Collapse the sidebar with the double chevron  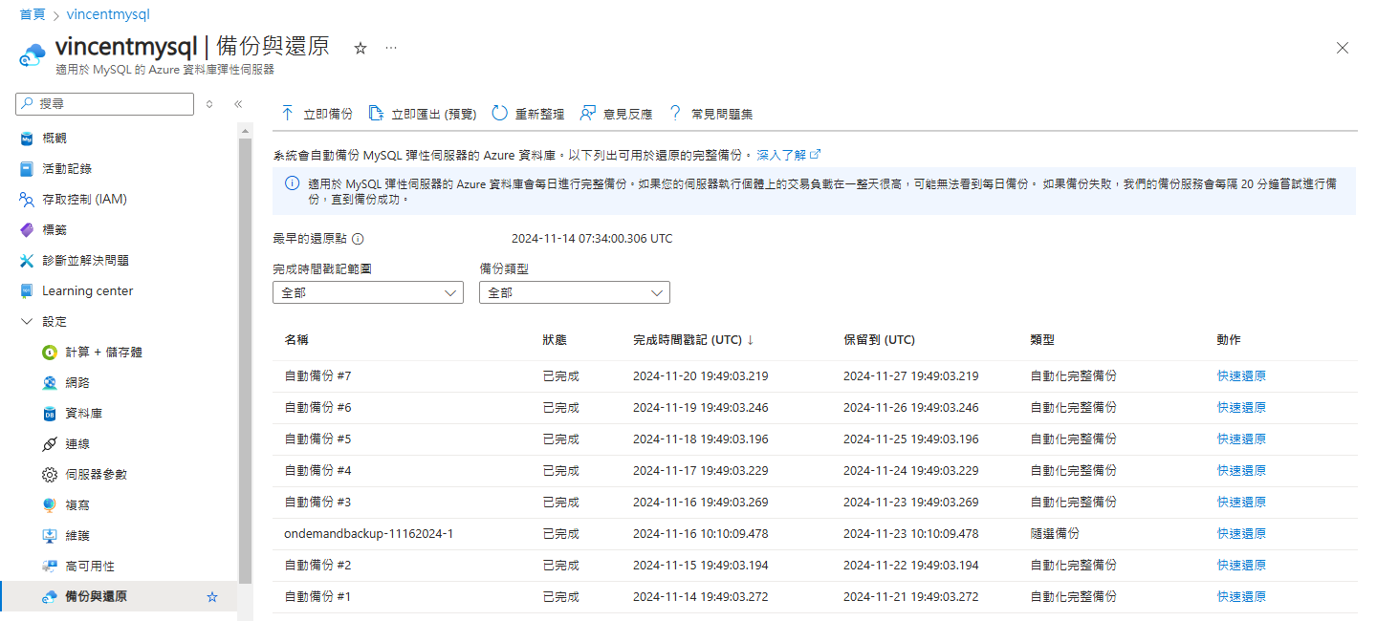tap(238, 103)
